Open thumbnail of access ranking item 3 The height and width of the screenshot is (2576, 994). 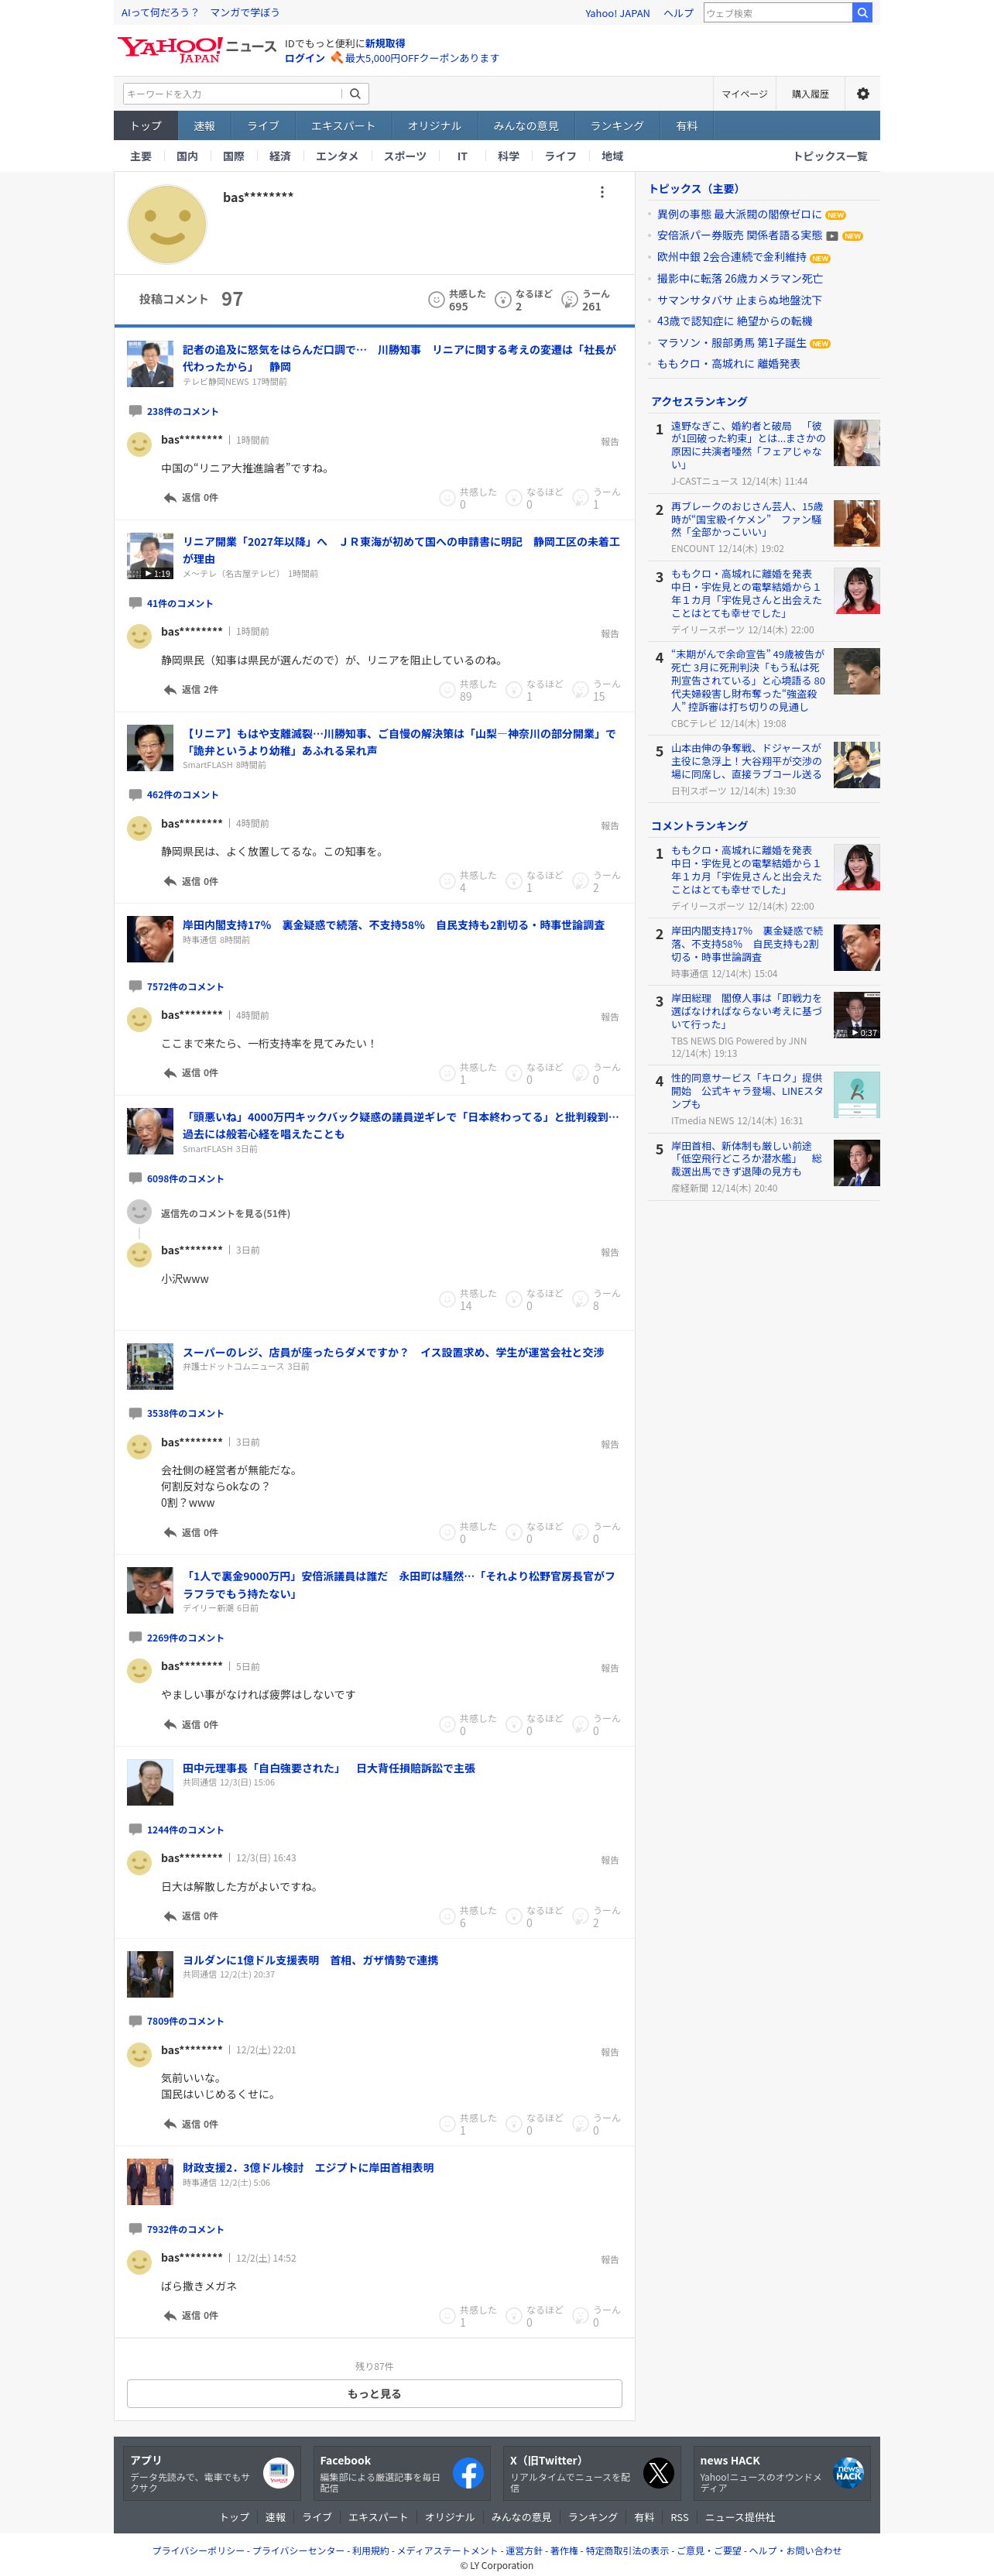click(857, 591)
